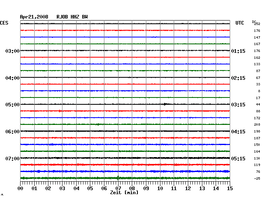This screenshot has width=262, height=199.
Task: Pick the DC offset value 88
Action: (x=258, y=111)
